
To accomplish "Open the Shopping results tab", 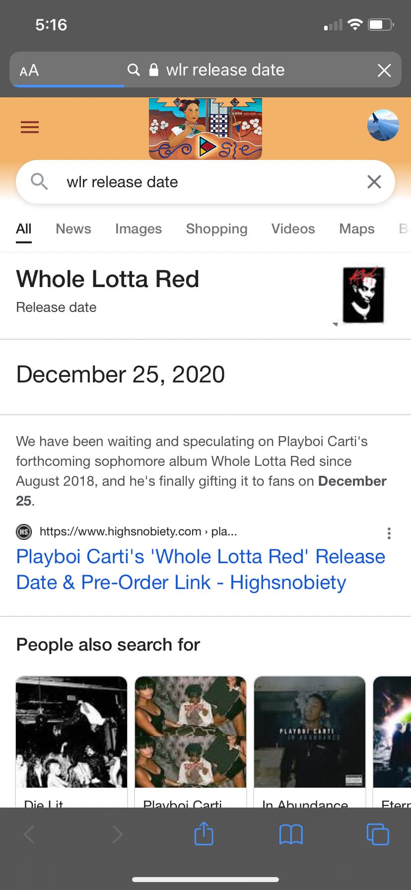I will (x=216, y=228).
